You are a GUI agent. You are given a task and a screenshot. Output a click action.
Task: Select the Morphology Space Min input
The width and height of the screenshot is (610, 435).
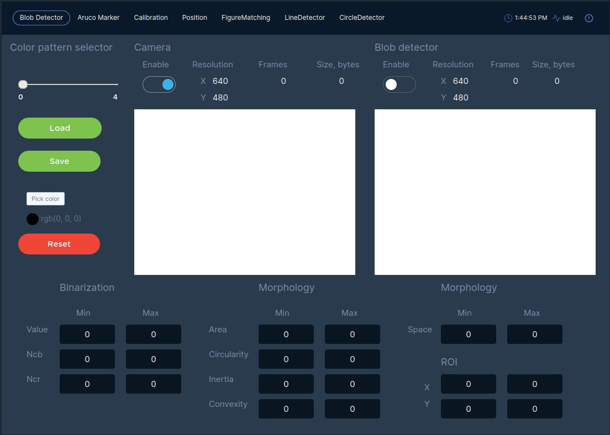coord(469,335)
